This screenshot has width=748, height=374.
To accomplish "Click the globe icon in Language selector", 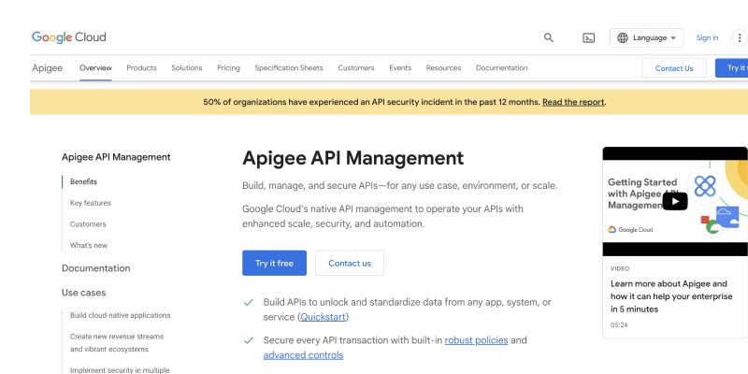I will tap(623, 37).
